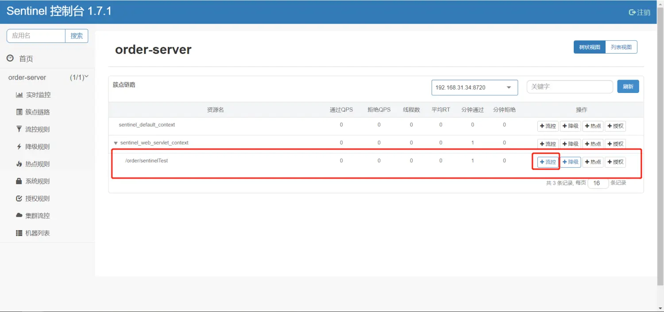This screenshot has width=664, height=312.
Task: Click the hotspot rules flame icon
Action: coord(19,164)
